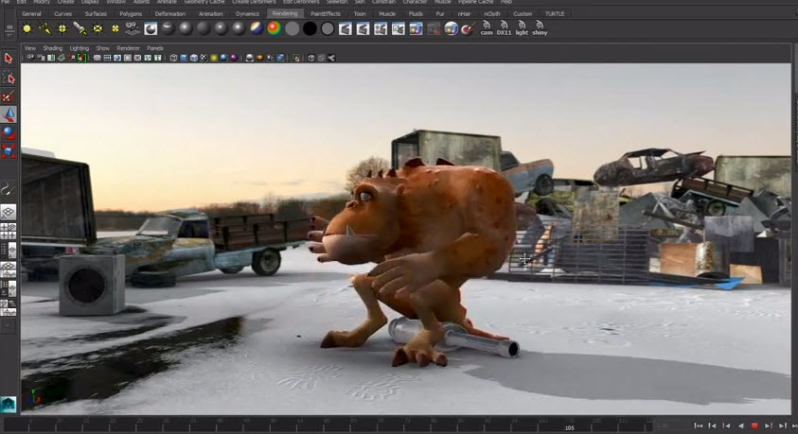798x434 pixels.
Task: Open the panel Renderer menu
Action: 128,48
